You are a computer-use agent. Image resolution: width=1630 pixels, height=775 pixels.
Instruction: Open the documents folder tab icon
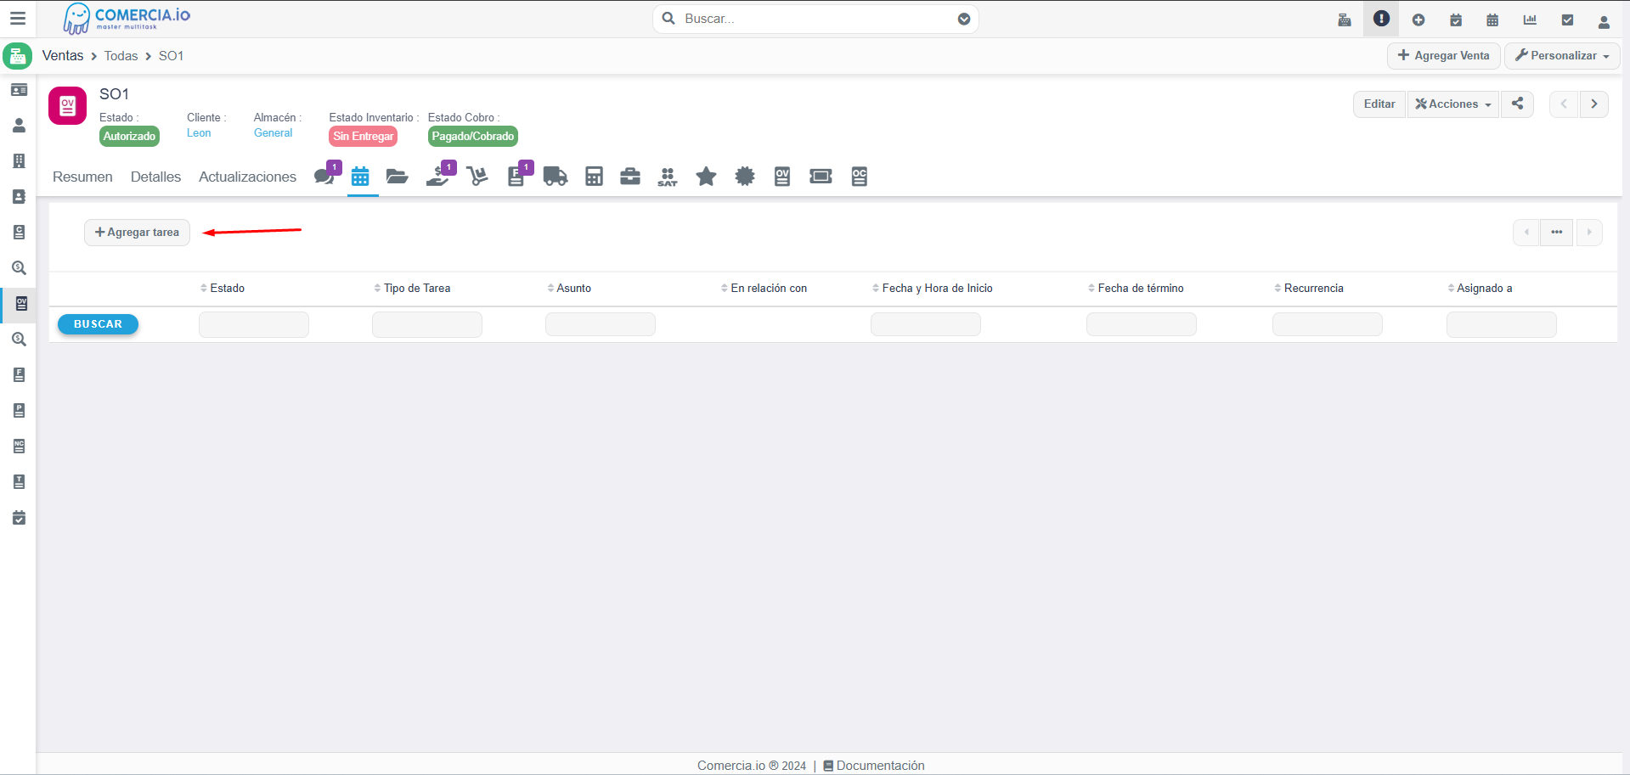coord(397,177)
